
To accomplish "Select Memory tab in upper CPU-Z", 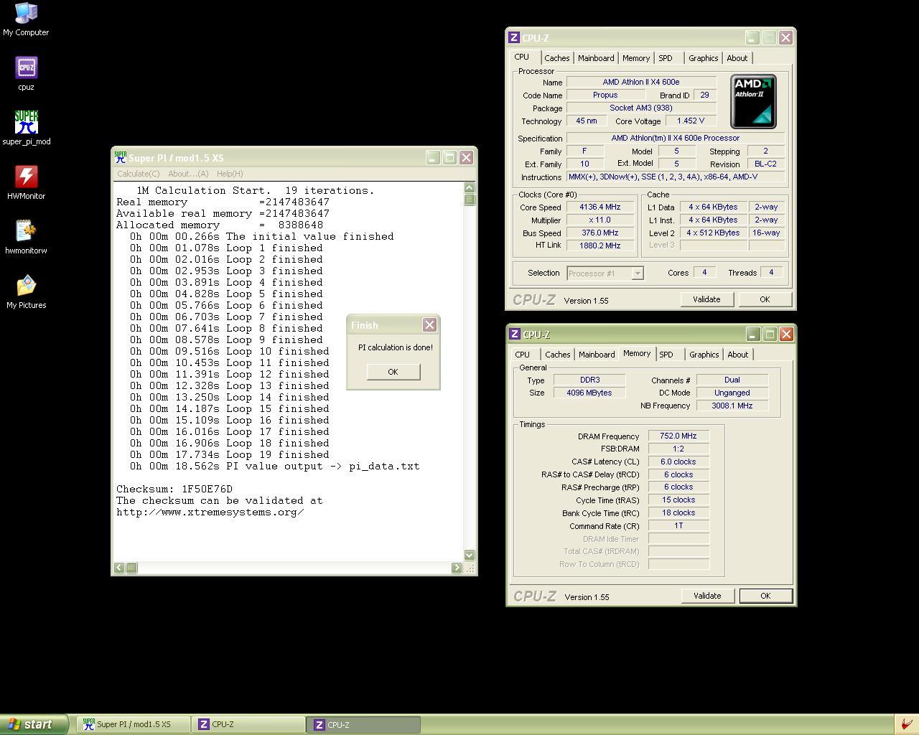I will click(x=636, y=58).
